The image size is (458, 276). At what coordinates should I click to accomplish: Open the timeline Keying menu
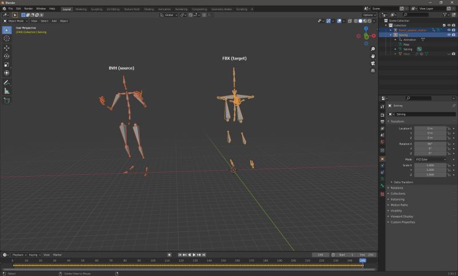pyautogui.click(x=34, y=255)
